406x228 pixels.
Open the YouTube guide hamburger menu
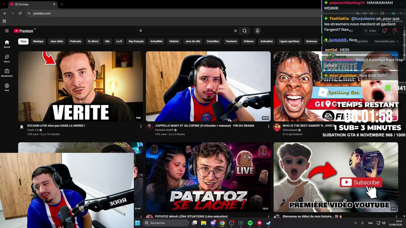7,31
